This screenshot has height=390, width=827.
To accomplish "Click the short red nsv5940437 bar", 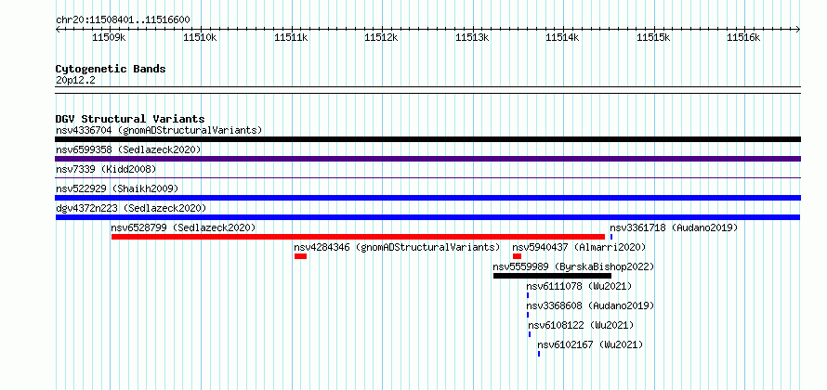I will click(x=517, y=256).
